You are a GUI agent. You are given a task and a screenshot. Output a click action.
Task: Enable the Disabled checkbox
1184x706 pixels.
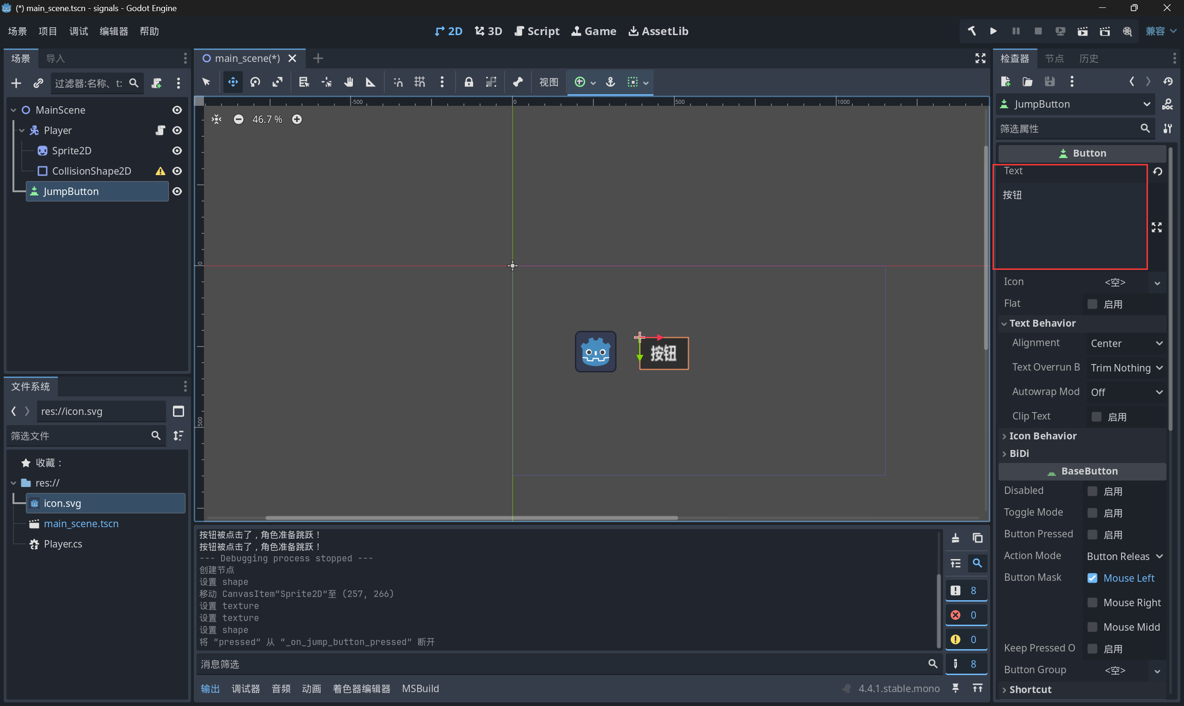[1092, 491]
